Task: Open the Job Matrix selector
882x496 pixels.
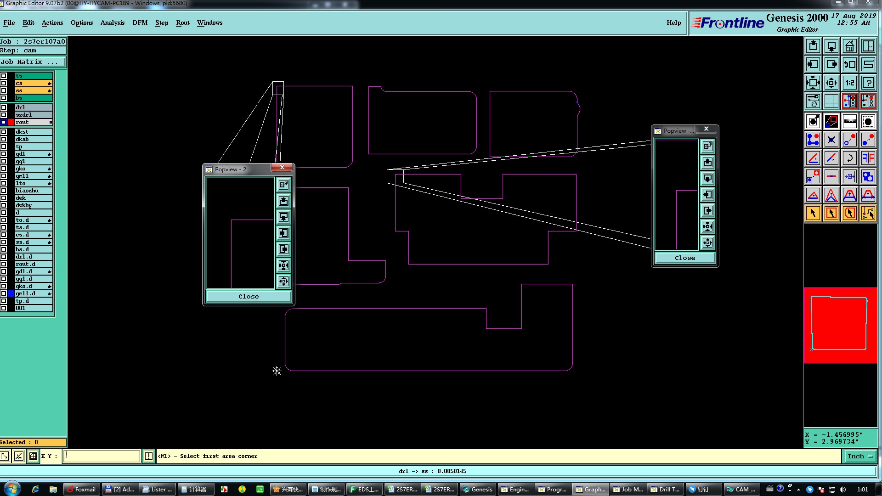Action: pos(32,62)
